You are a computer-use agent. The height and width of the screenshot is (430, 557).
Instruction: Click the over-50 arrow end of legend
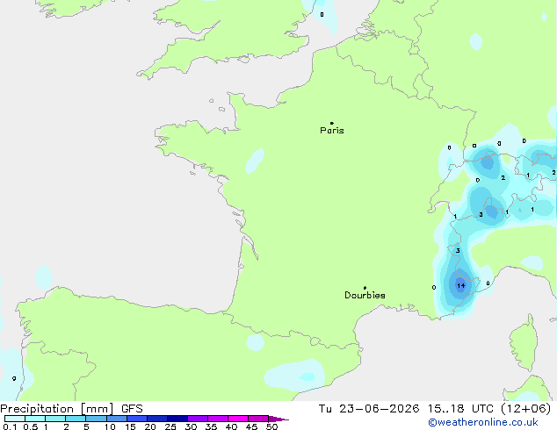click(x=278, y=419)
